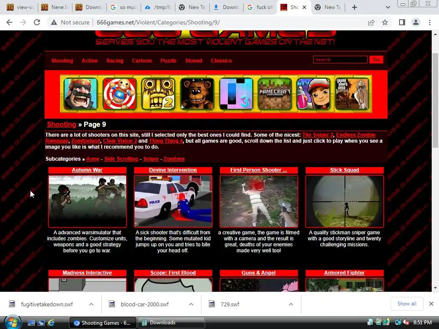
Task: Switch to the /tmp/f tab
Action: click(x=158, y=7)
